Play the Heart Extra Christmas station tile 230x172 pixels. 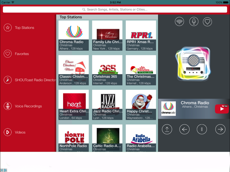click(x=74, y=105)
